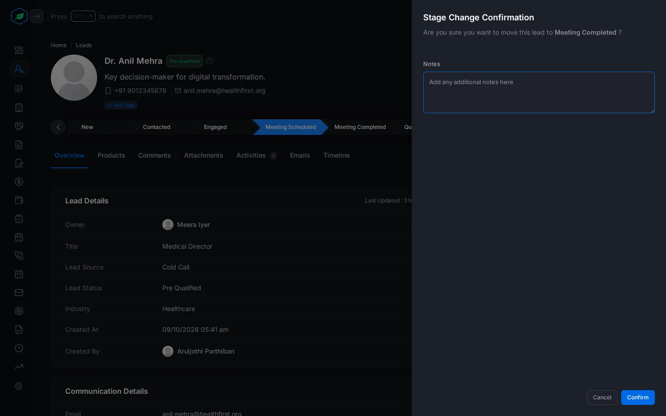Open the report chart file sidebar icon

point(19,330)
